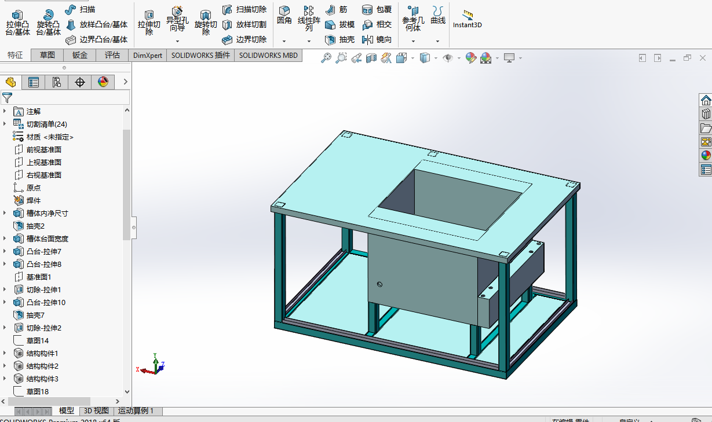The height and width of the screenshot is (422, 712).
Task: Open dropdown arrow under 圆角
Action: tap(284, 41)
